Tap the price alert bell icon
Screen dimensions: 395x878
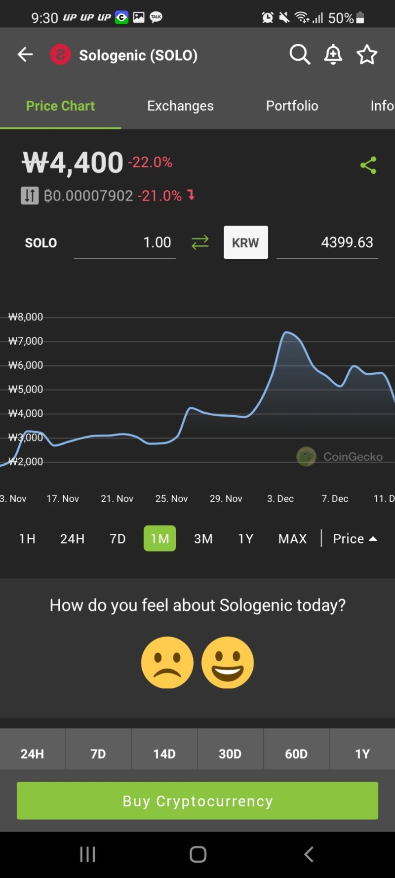[x=333, y=54]
